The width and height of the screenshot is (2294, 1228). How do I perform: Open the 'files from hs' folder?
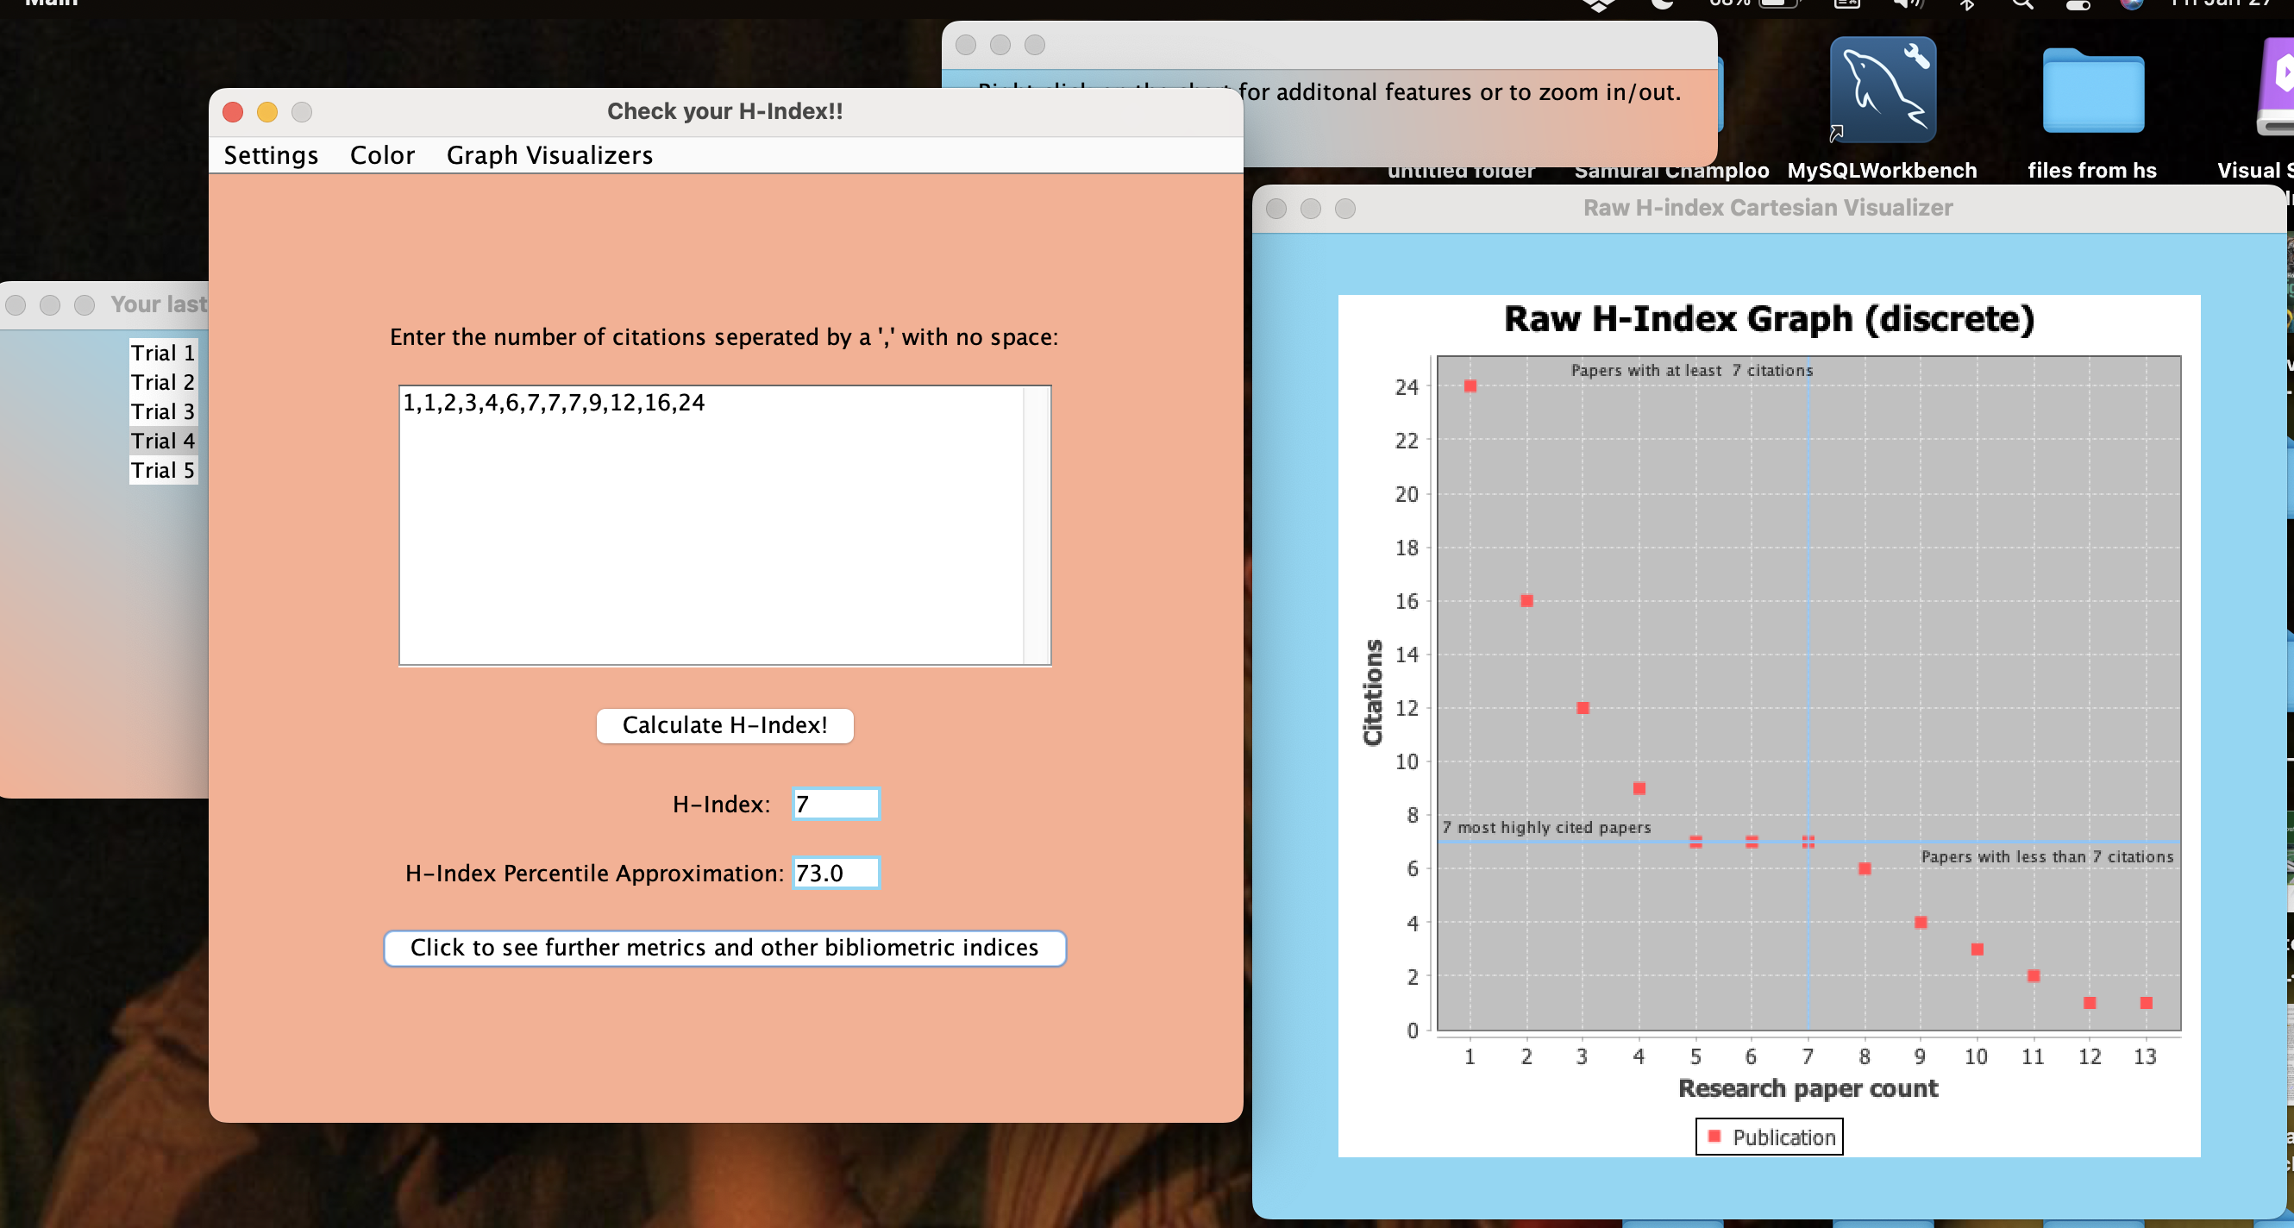(x=2092, y=91)
